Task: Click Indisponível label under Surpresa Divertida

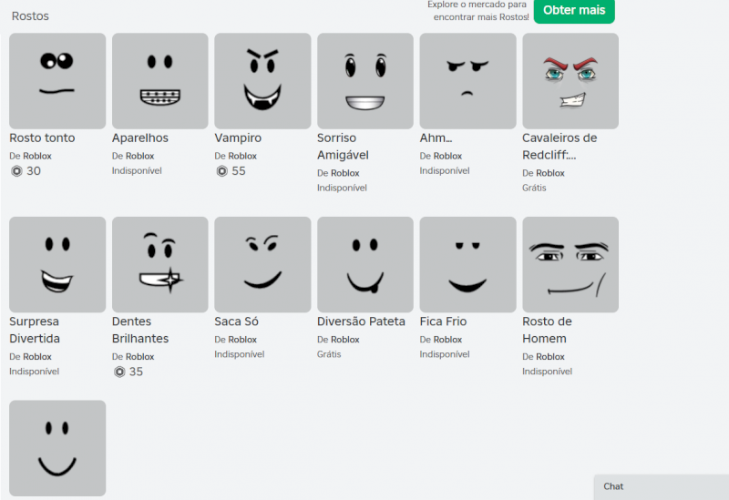Action: [34, 372]
